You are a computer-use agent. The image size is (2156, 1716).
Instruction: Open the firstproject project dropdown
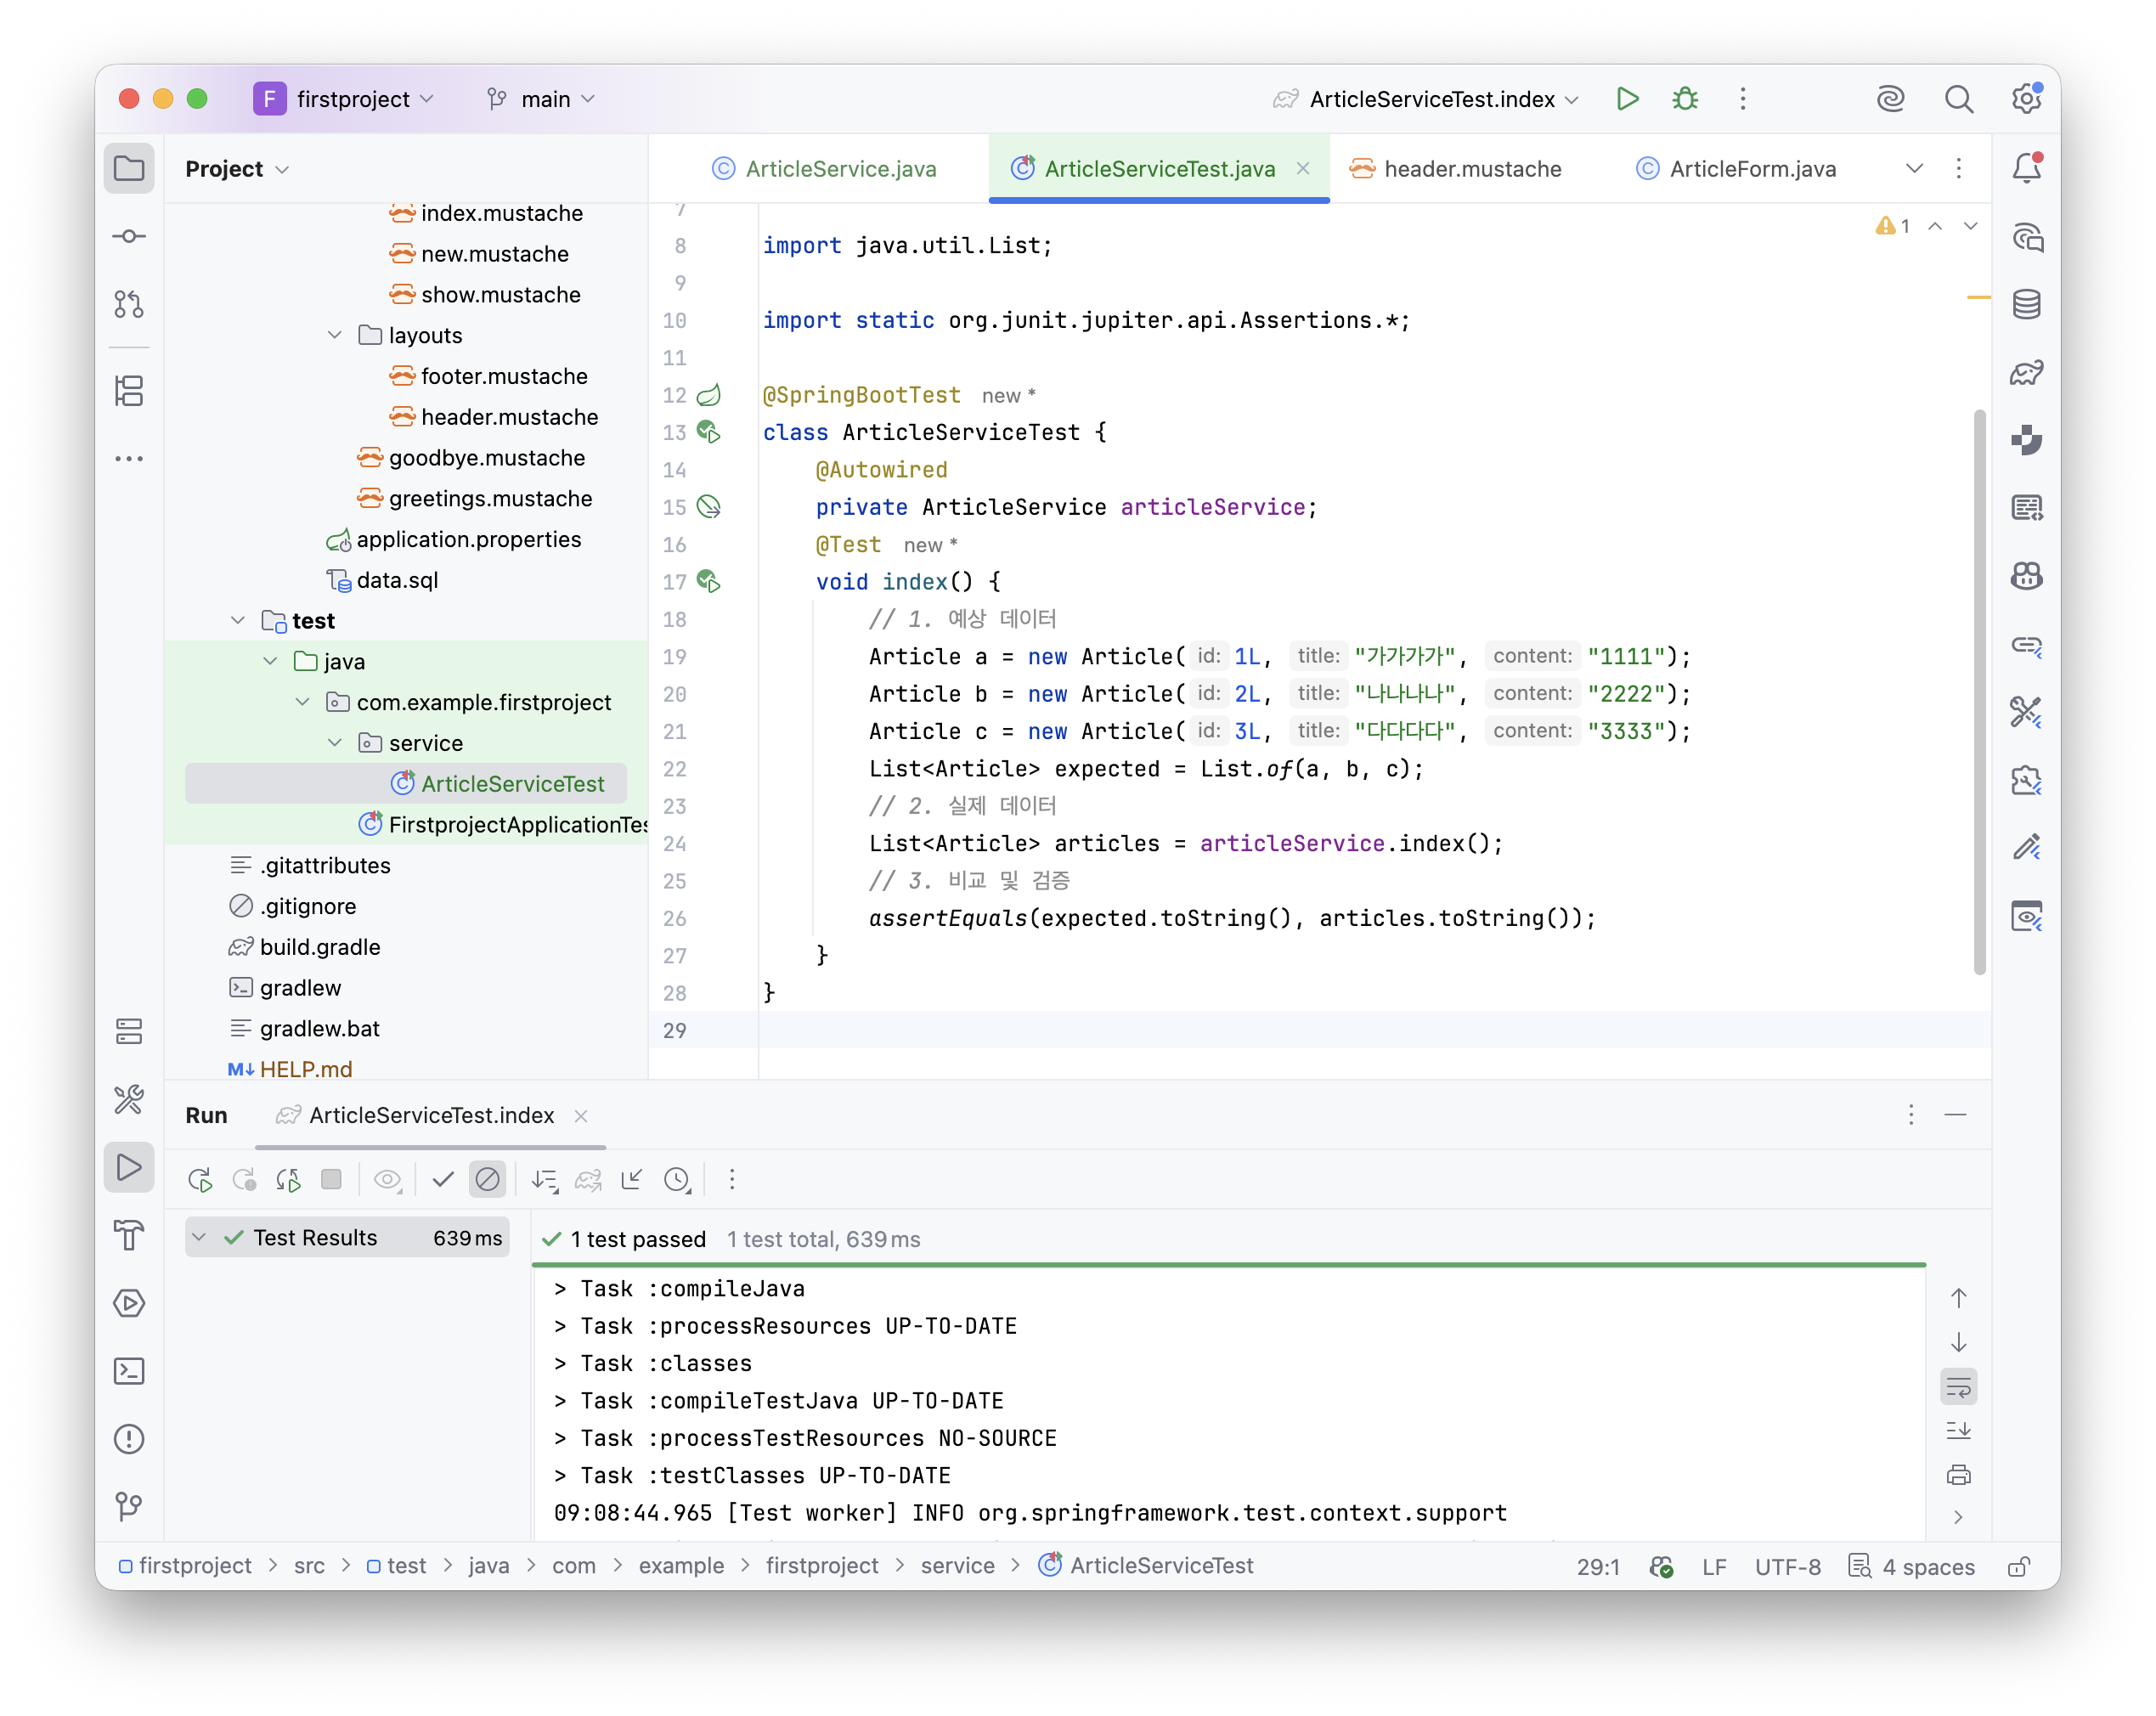point(345,98)
